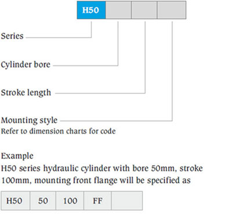Image resolution: width=232 pixels, height=214 pixels.
Task: Click the line beginning '100mm, mounting front flange'
Action: pos(96,180)
